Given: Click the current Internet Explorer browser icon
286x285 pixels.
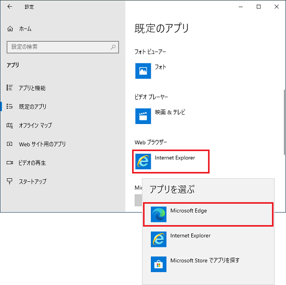Looking at the screenshot, I should point(143,162).
